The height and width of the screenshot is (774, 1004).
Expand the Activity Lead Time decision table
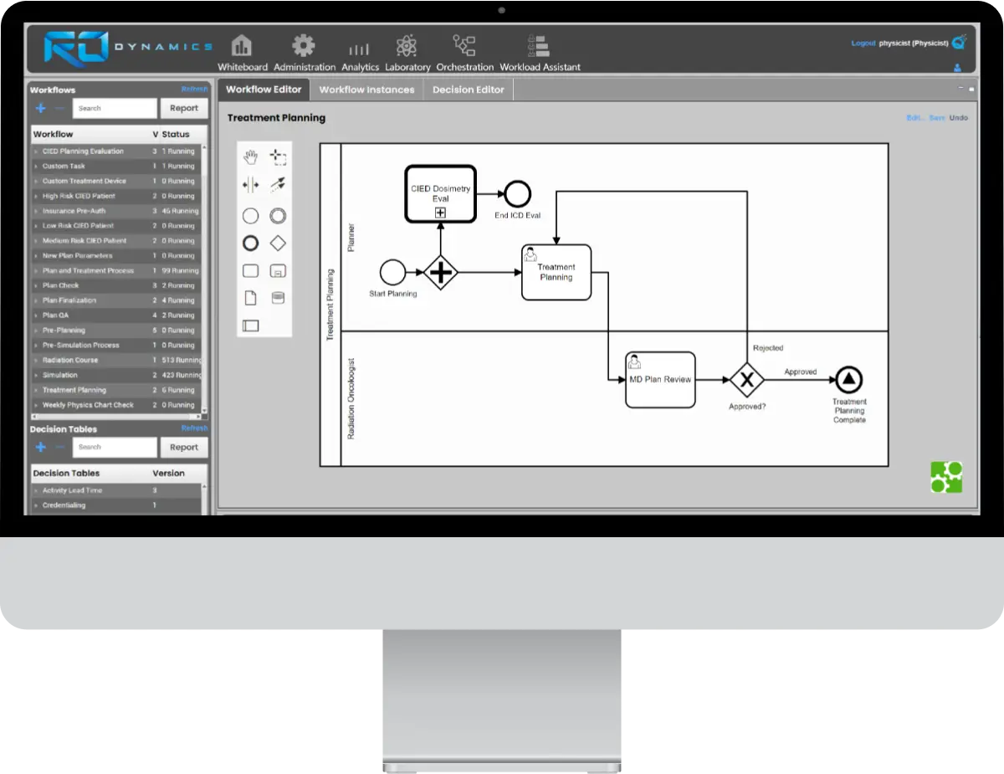pyautogui.click(x=36, y=490)
